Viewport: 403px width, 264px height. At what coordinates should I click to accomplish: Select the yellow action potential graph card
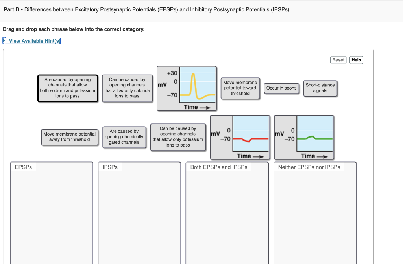(187, 88)
